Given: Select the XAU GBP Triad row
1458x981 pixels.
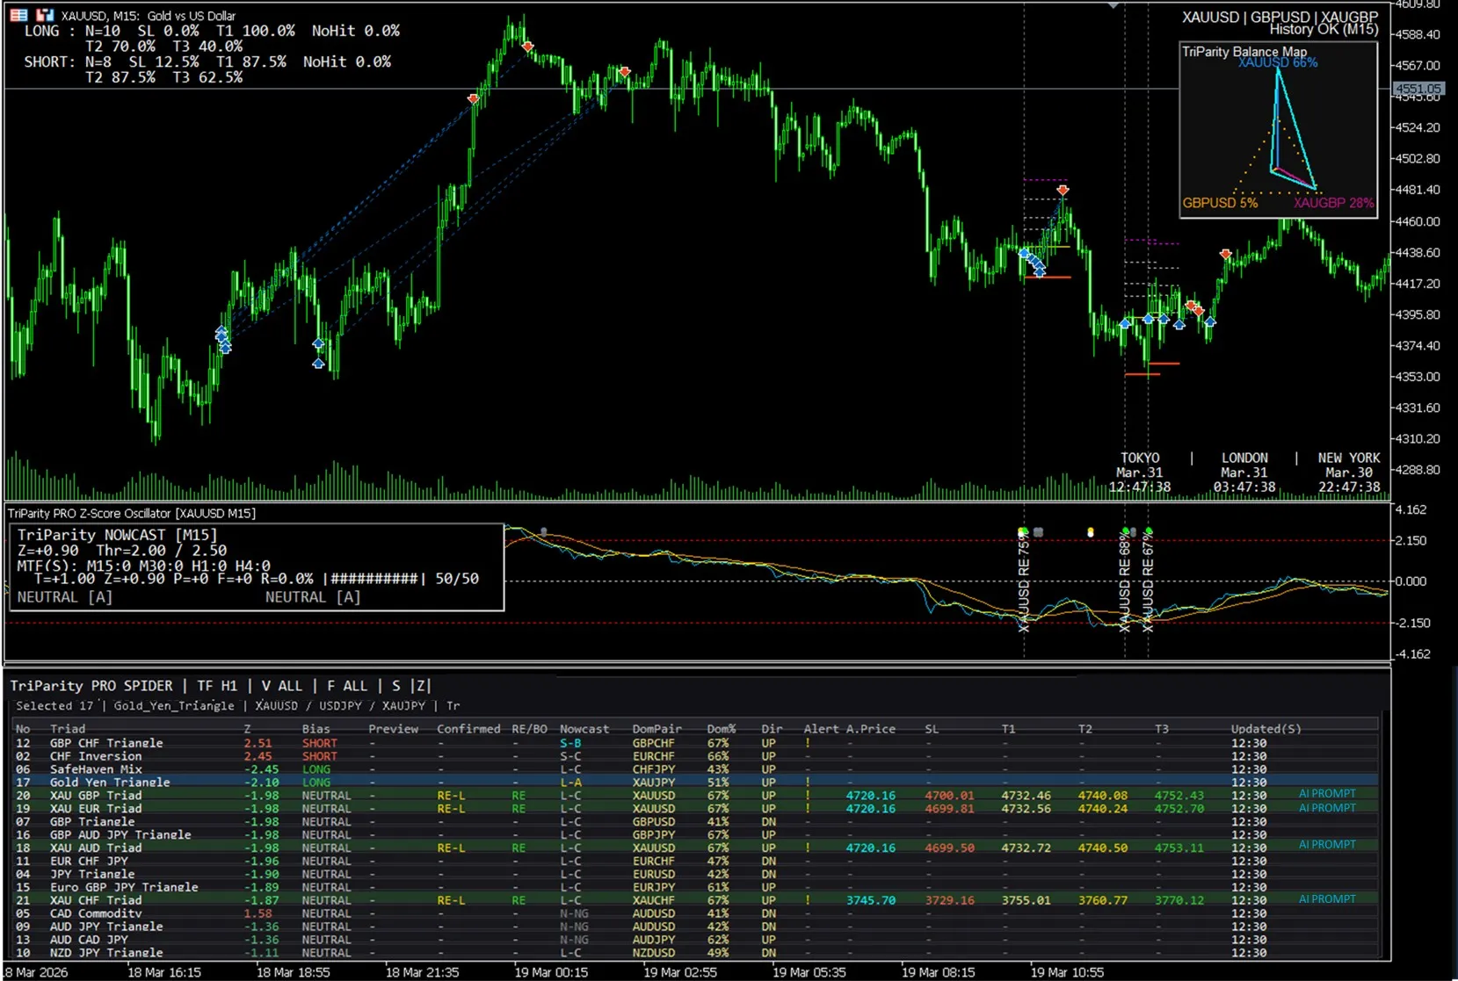Looking at the screenshot, I should click(x=694, y=796).
